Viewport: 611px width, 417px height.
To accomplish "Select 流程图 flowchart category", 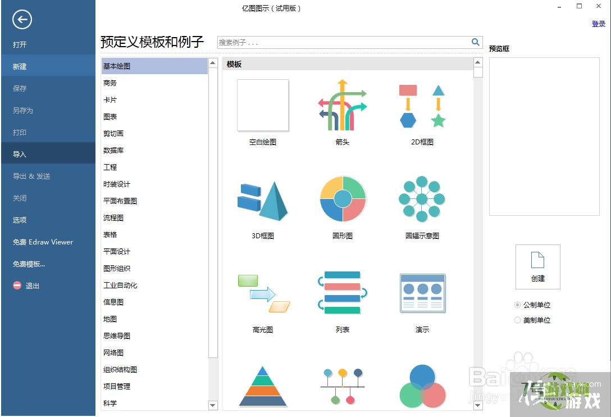I will point(154,217).
